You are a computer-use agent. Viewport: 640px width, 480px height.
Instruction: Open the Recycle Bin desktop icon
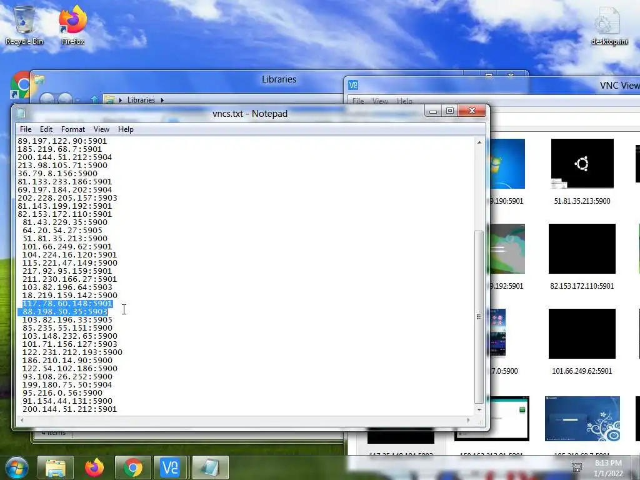click(24, 24)
